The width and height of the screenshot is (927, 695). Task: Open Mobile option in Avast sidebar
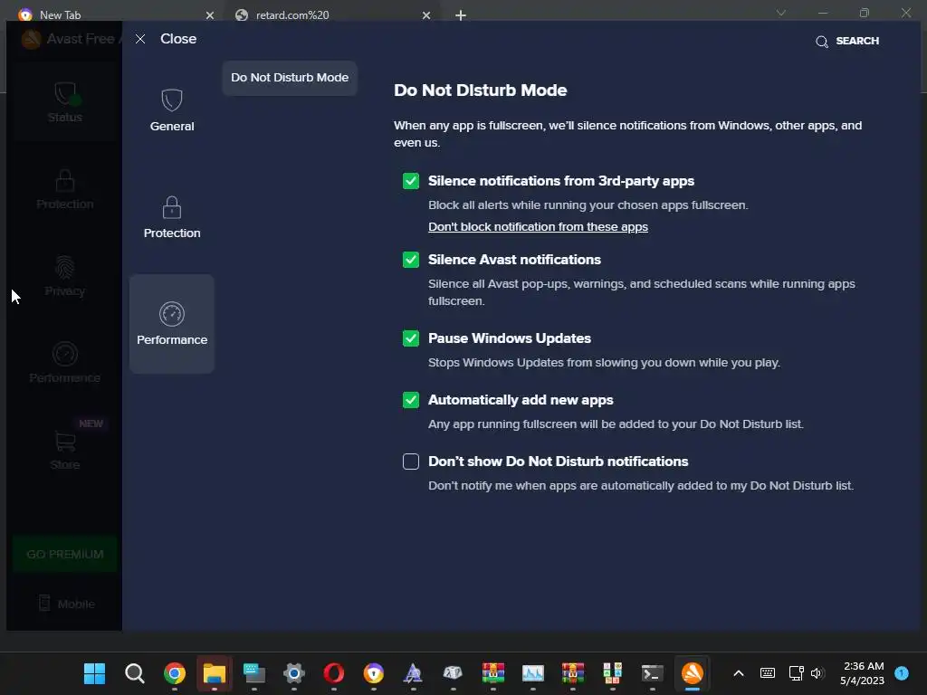(66, 604)
